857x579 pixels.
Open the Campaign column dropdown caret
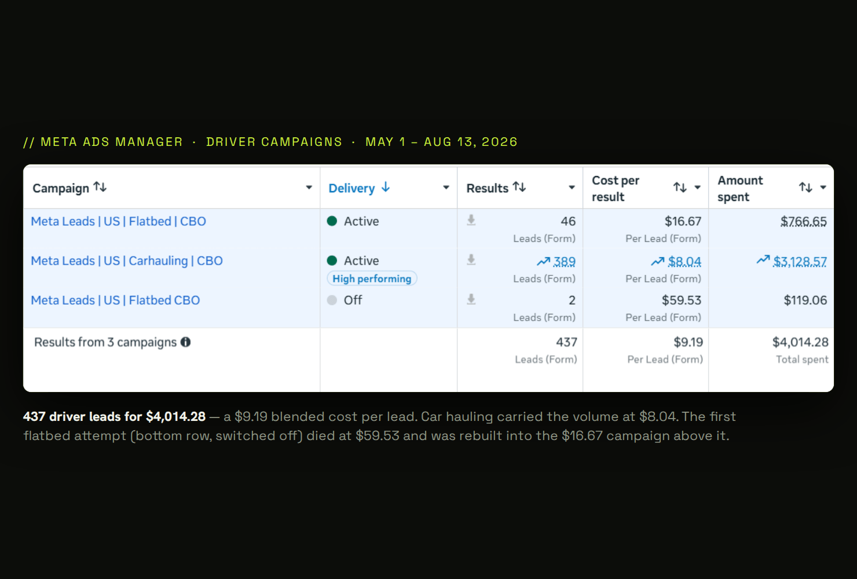pyautogui.click(x=309, y=188)
